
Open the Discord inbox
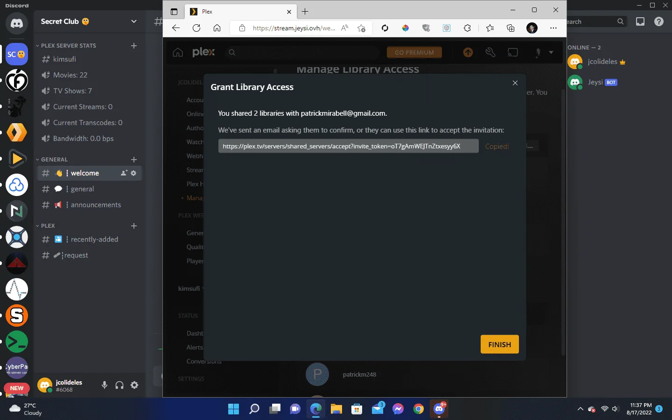tap(640, 21)
